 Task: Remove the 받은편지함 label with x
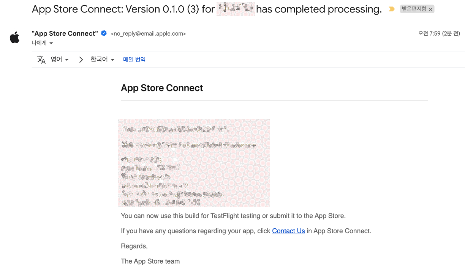click(430, 9)
